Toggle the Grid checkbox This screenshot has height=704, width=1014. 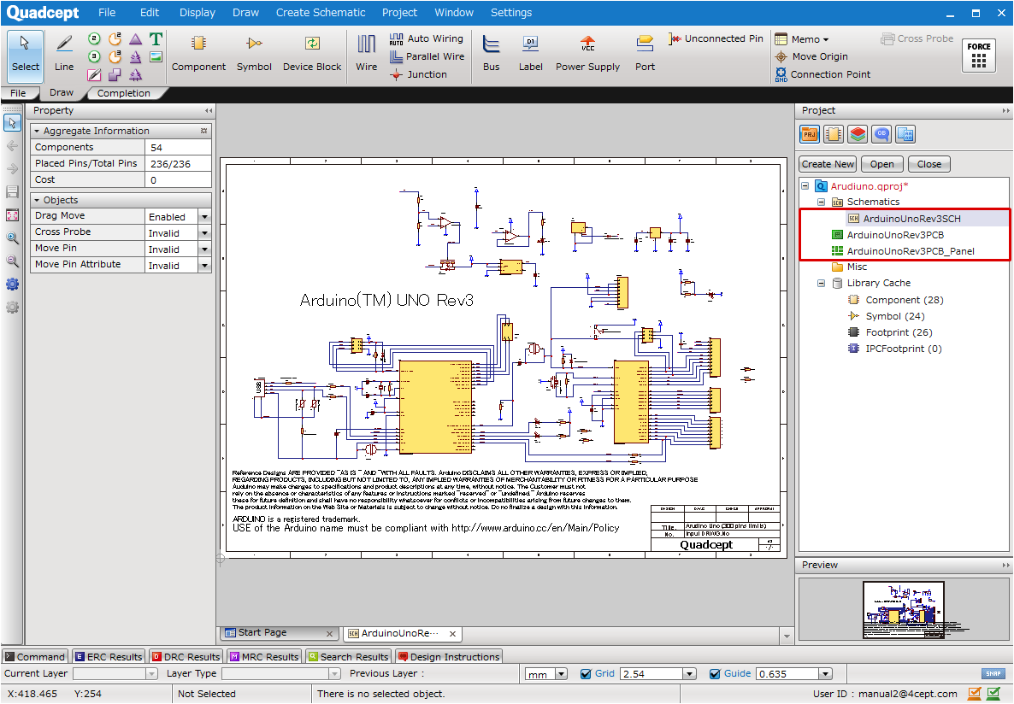coord(586,674)
